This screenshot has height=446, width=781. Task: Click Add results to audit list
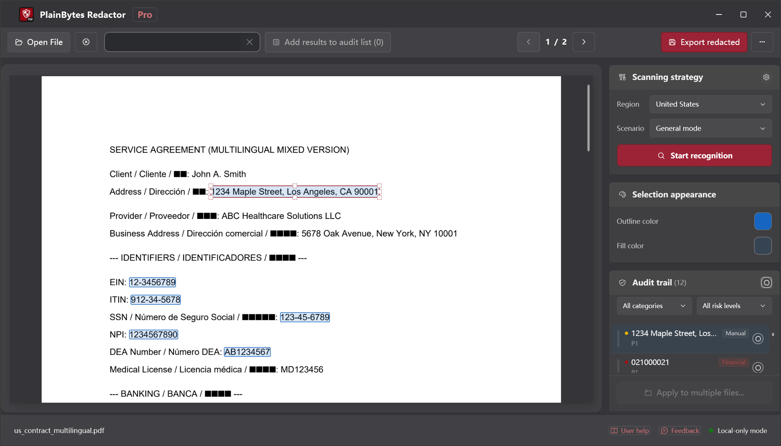[x=328, y=42]
